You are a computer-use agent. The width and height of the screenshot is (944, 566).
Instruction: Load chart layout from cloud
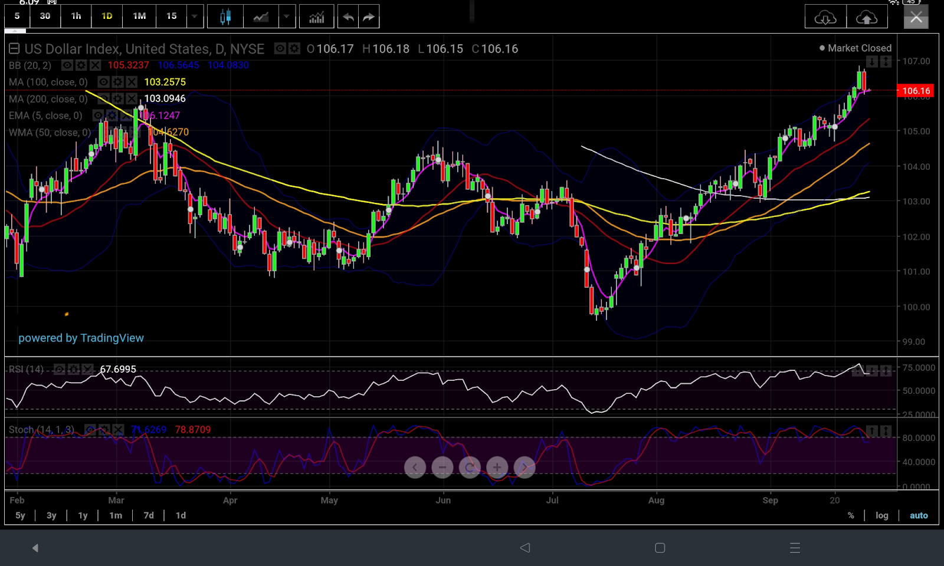click(825, 17)
